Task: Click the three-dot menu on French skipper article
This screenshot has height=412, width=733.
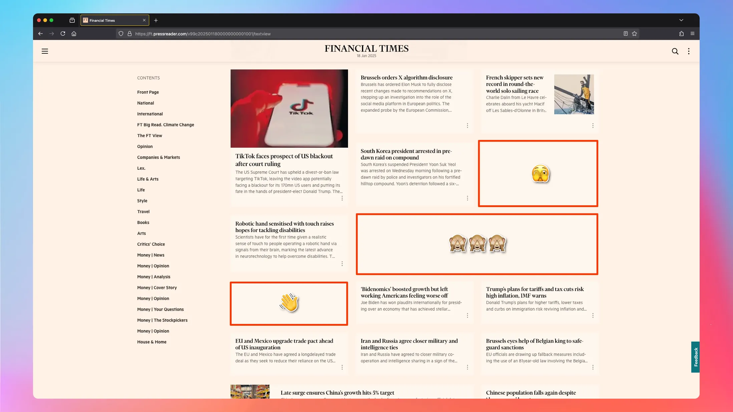Action: pos(593,125)
